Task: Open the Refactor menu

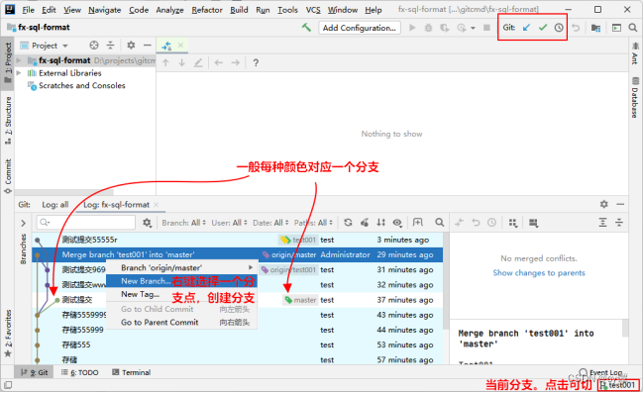Action: click(x=207, y=10)
